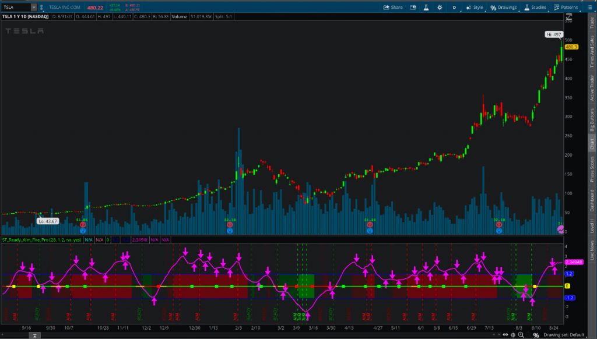The width and height of the screenshot is (597, 339).
Task: Open the hamburger menu icon at toolbar far right
Action: (590, 7)
